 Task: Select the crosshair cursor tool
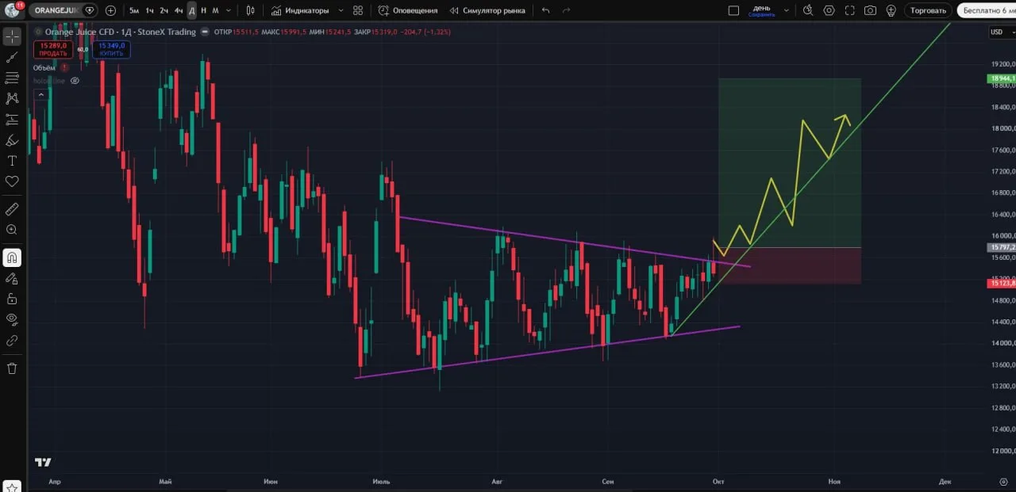12,36
